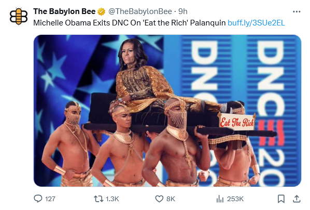The width and height of the screenshot is (310, 210).
Task: Open the tweet's attached image
Action: (x=167, y=111)
